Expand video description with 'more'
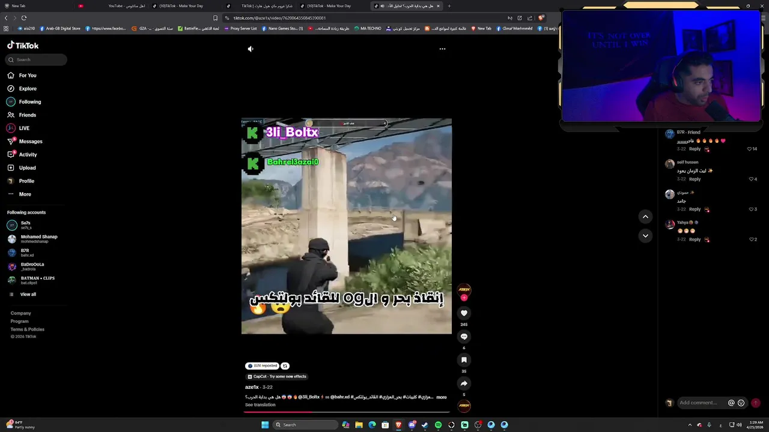 click(x=442, y=397)
